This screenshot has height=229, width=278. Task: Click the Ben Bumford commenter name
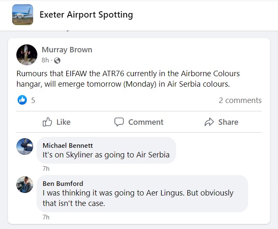click(63, 183)
